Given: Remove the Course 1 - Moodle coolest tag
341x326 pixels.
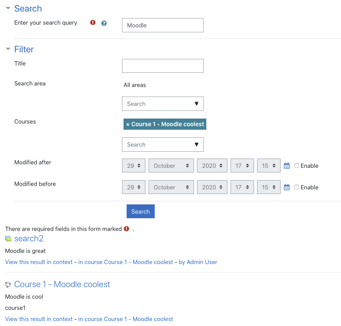Looking at the screenshot, I should 128,124.
